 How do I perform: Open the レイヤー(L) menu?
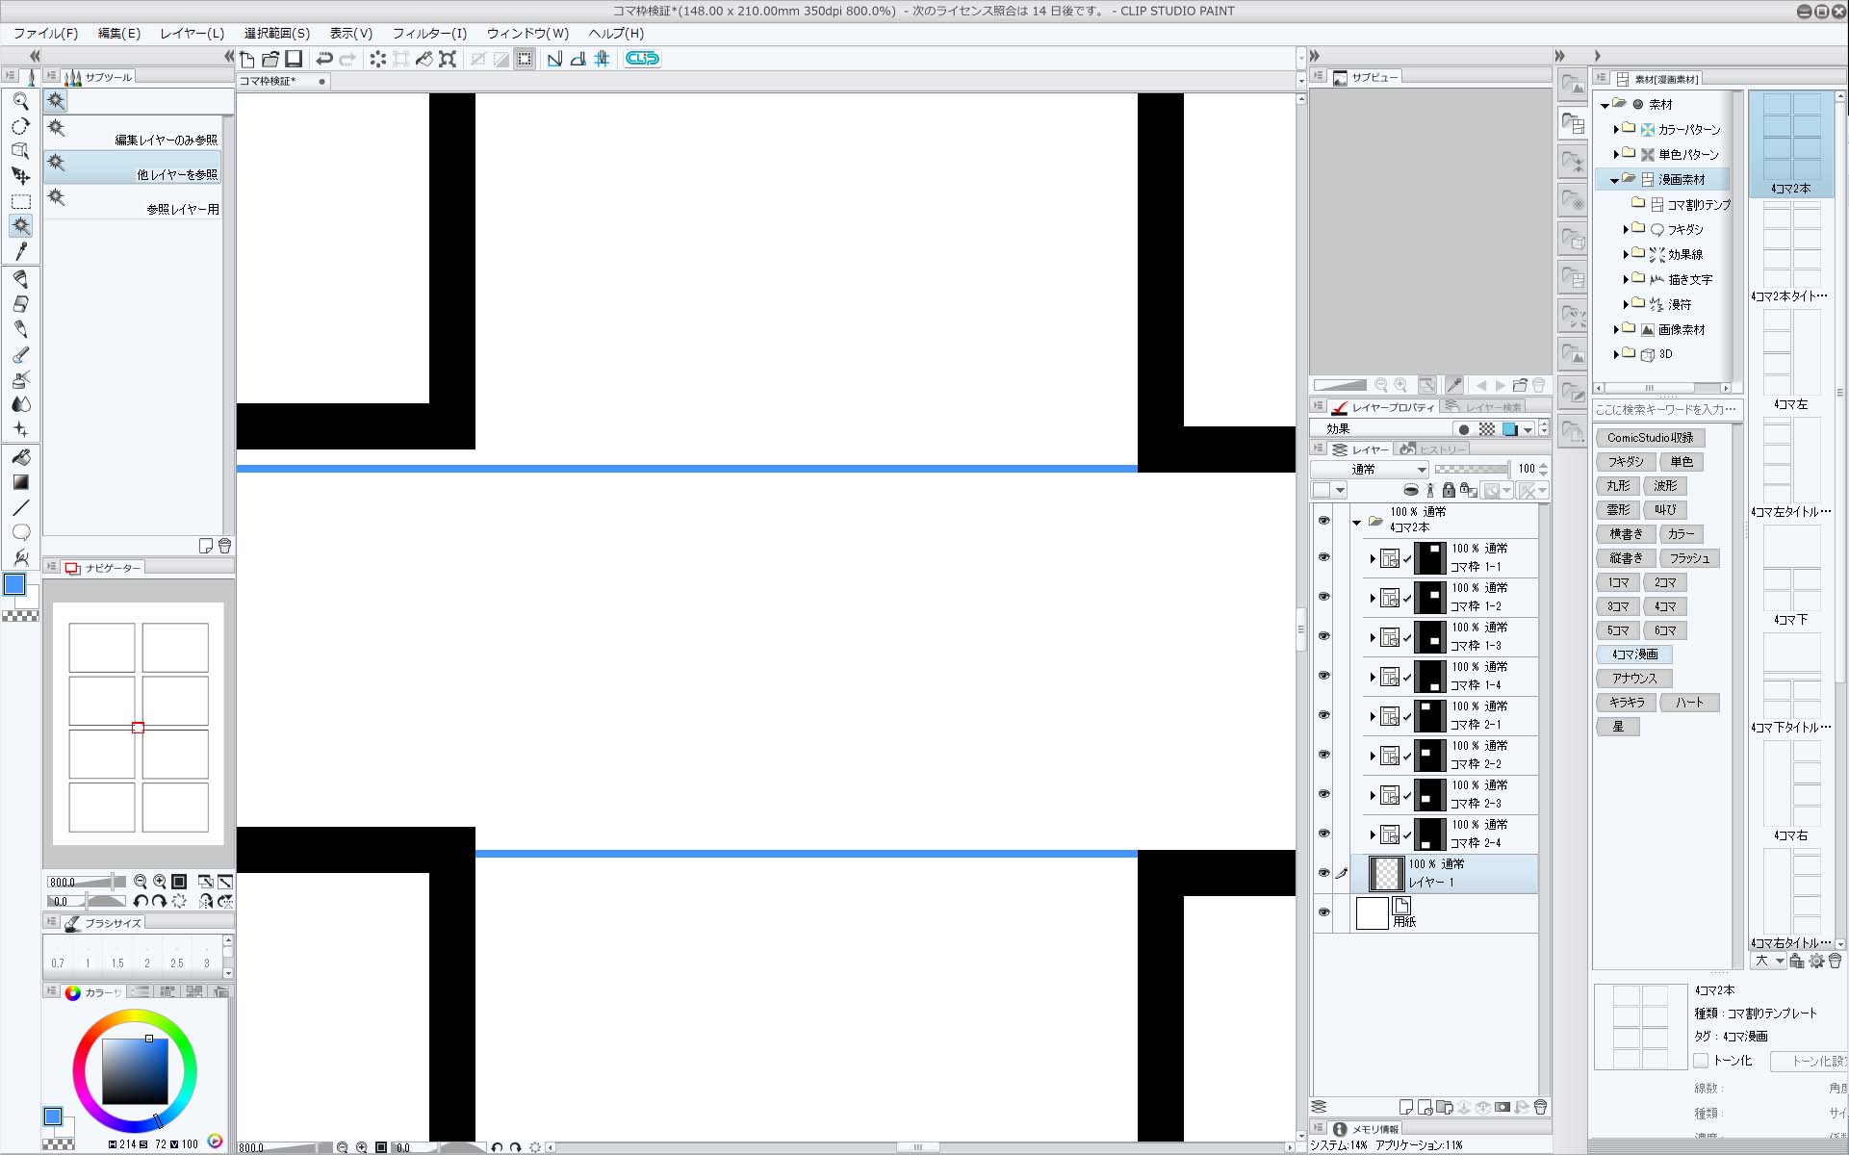(x=192, y=33)
